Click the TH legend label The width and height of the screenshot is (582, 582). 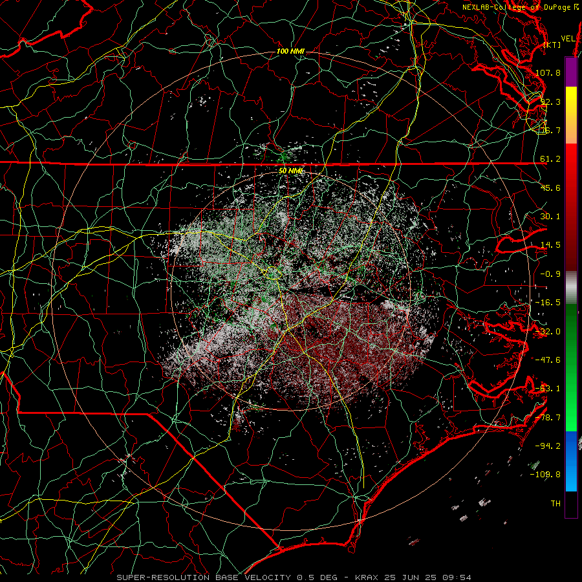tap(555, 504)
